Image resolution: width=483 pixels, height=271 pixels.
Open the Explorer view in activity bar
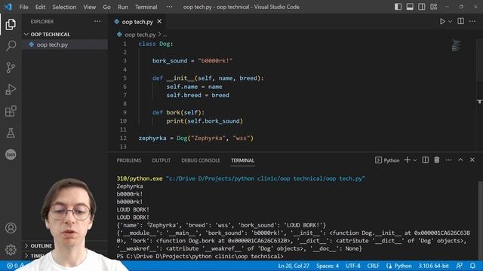click(11, 24)
